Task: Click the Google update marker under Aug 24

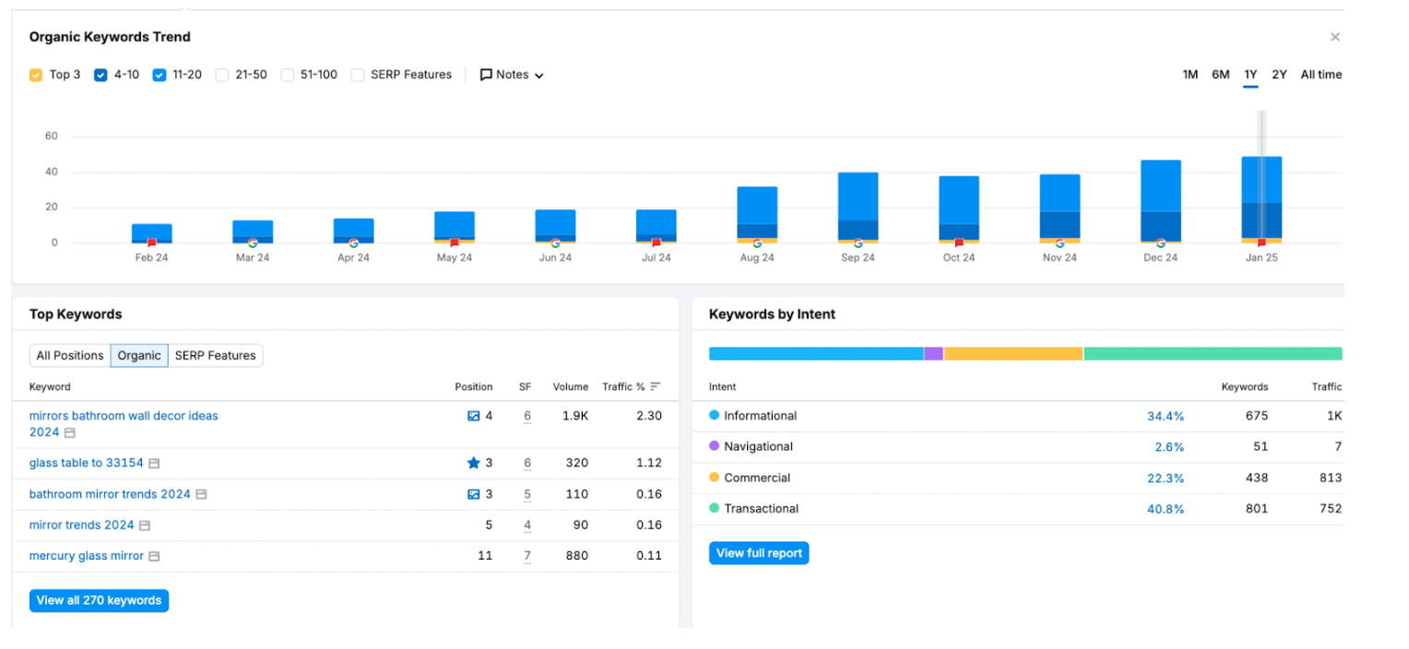Action: click(x=757, y=243)
